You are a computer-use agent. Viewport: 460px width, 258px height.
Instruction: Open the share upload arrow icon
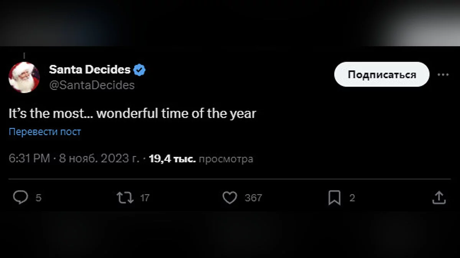click(x=439, y=198)
